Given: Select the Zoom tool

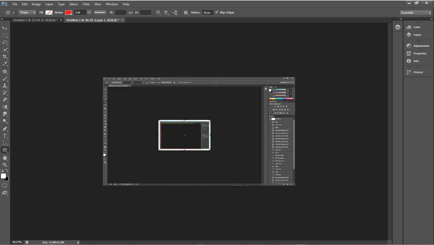Looking at the screenshot, I should tap(5, 165).
